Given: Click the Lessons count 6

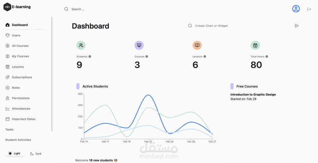Looking at the screenshot, I should click(x=195, y=65).
